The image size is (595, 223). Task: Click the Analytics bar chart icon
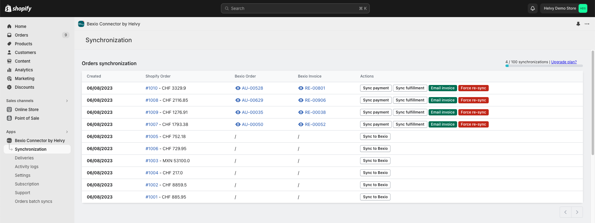coord(9,70)
